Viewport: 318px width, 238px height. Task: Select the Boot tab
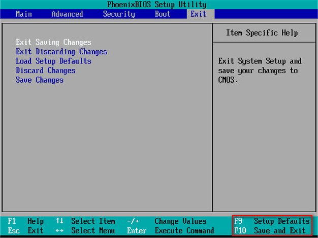click(163, 14)
